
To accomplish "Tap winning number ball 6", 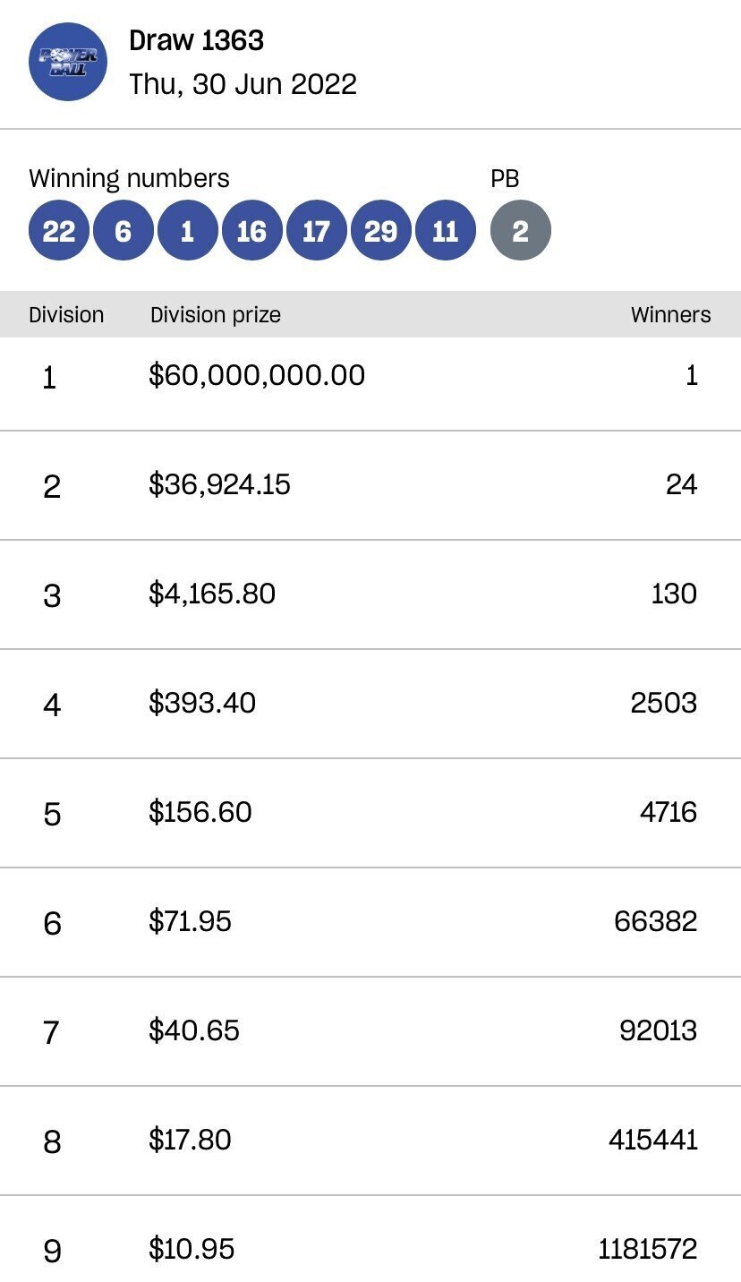I will click(123, 232).
